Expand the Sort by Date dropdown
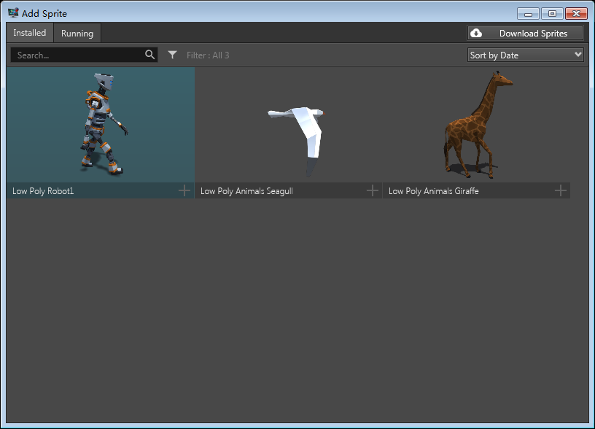Screen dimensions: 595x429 coord(525,55)
